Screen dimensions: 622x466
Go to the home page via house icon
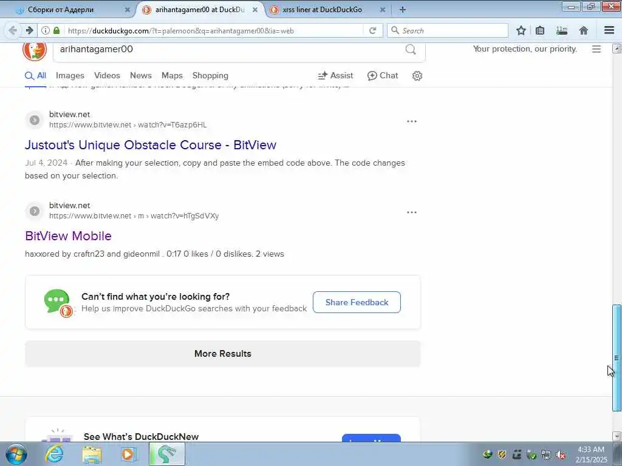583,30
